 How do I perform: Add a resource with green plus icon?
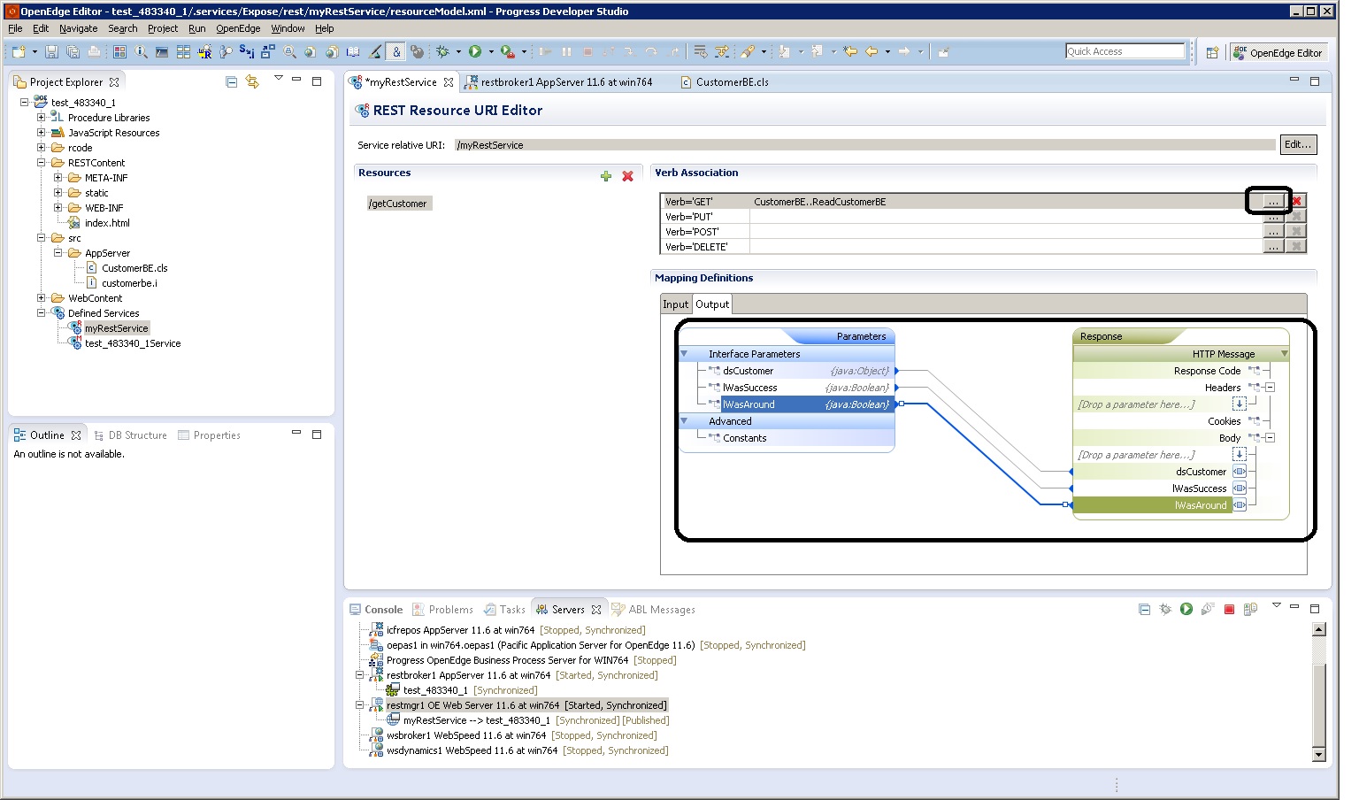tap(606, 176)
